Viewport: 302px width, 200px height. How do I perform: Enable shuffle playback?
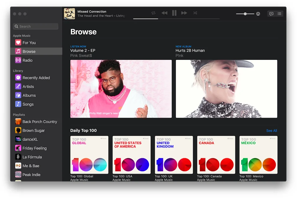click(195, 13)
